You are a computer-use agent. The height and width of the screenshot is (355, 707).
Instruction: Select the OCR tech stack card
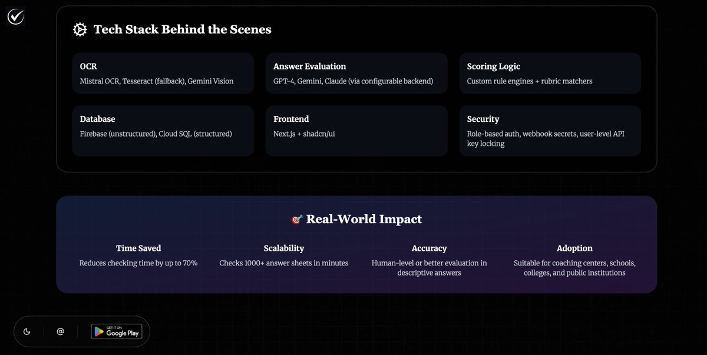[x=163, y=74]
